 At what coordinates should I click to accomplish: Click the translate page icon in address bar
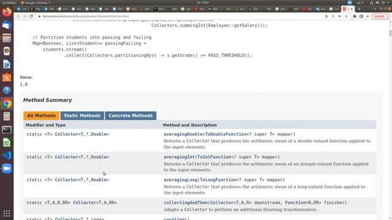(x=326, y=16)
